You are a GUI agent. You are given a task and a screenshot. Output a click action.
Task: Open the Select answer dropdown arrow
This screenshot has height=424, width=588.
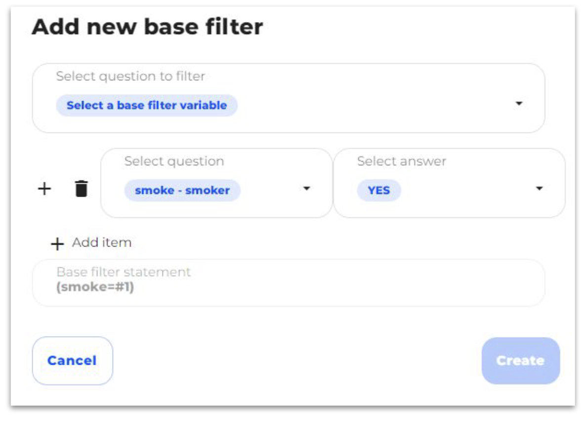[x=539, y=189]
